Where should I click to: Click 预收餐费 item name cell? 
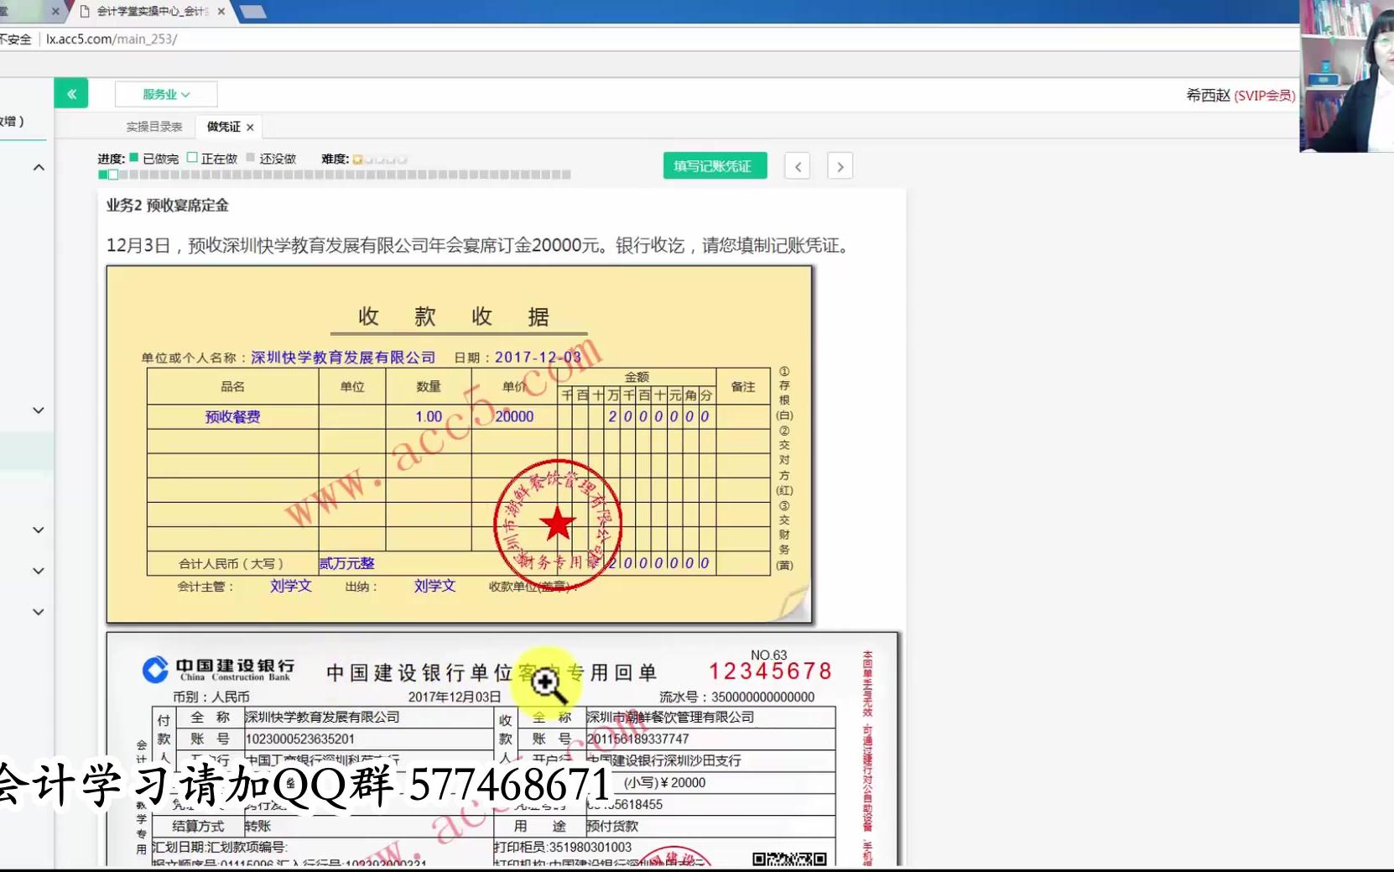point(232,416)
